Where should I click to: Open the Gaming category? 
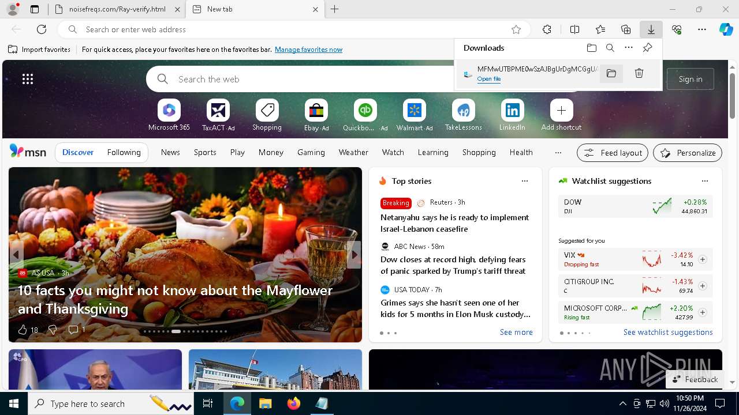(x=311, y=152)
